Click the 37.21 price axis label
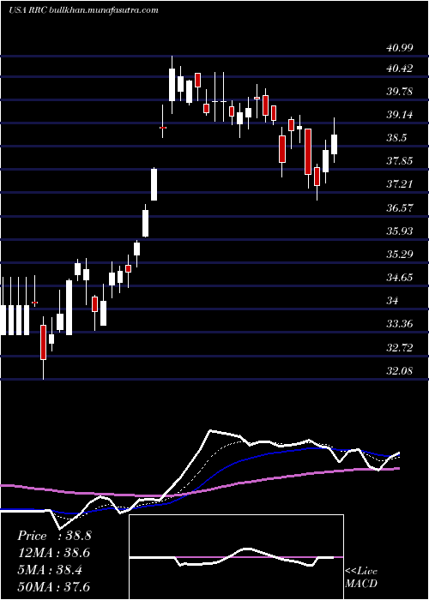The image size is (429, 600). [x=400, y=184]
